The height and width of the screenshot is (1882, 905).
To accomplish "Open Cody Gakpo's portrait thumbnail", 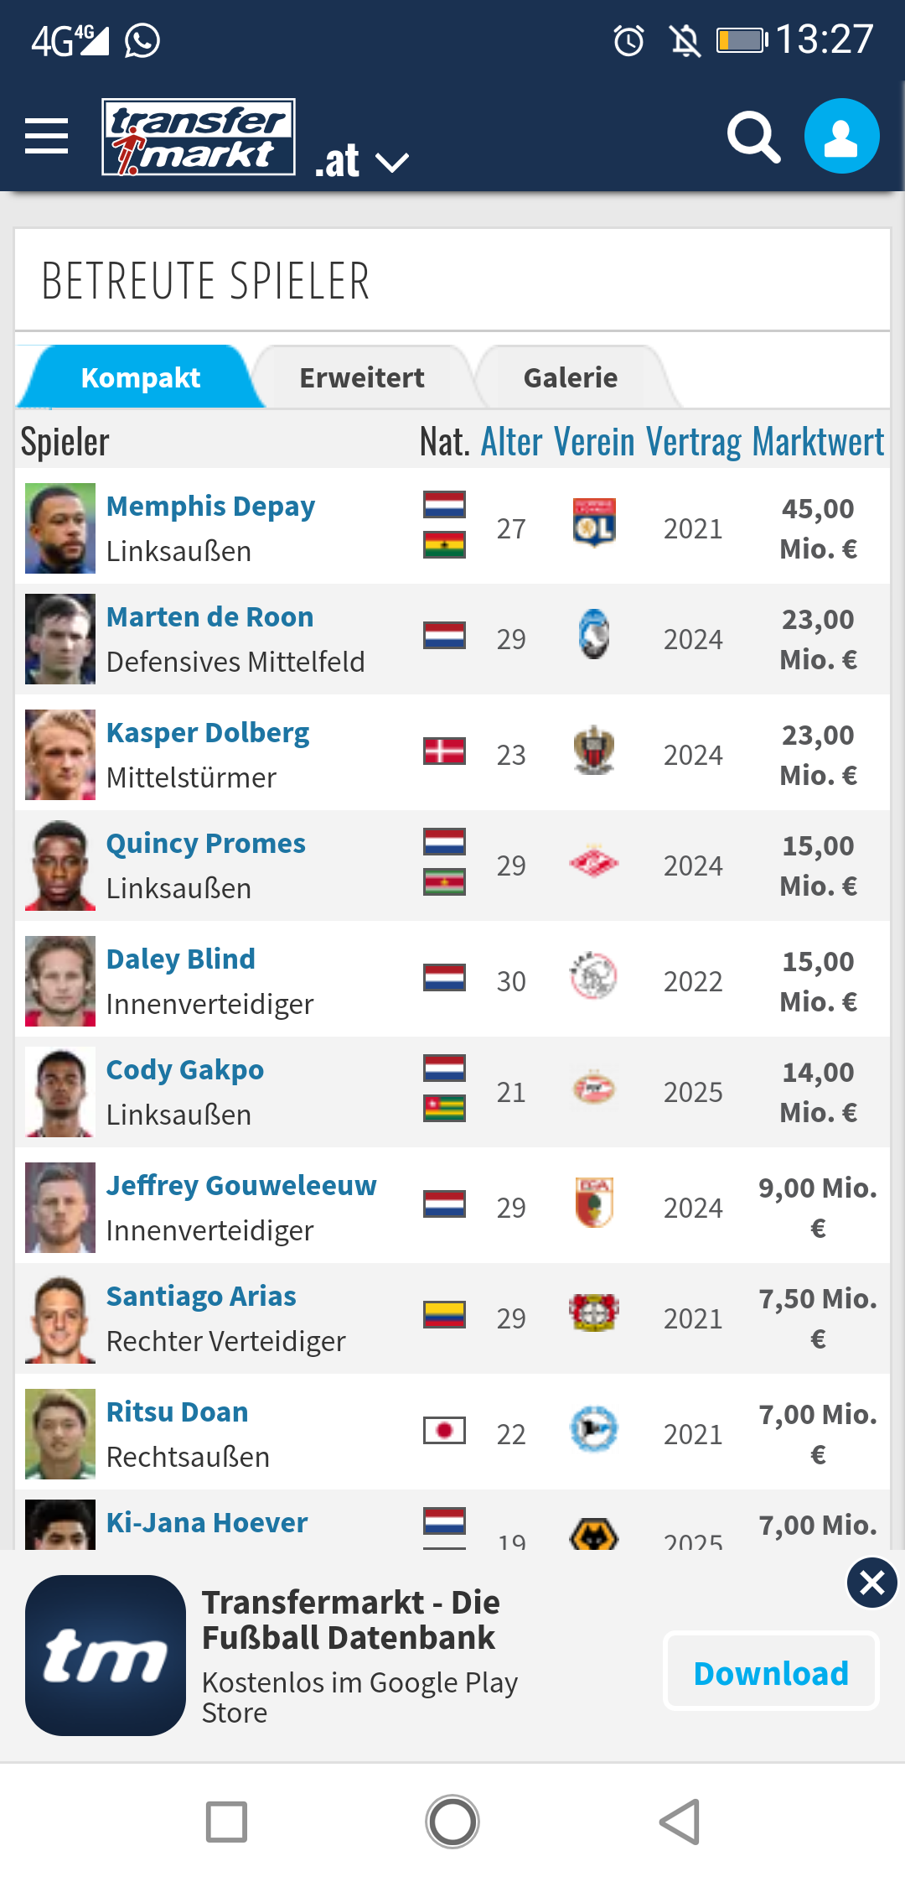I will (x=60, y=1092).
